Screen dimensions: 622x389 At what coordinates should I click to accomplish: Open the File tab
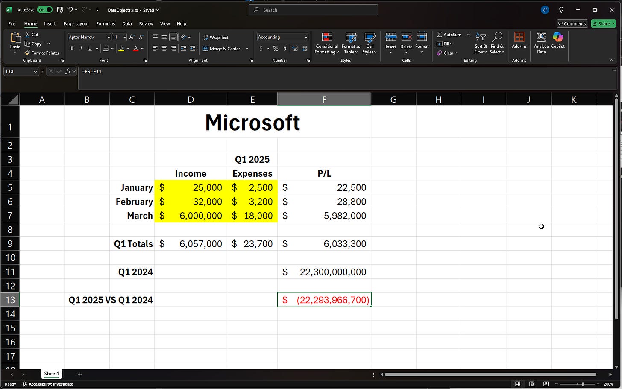pyautogui.click(x=12, y=23)
